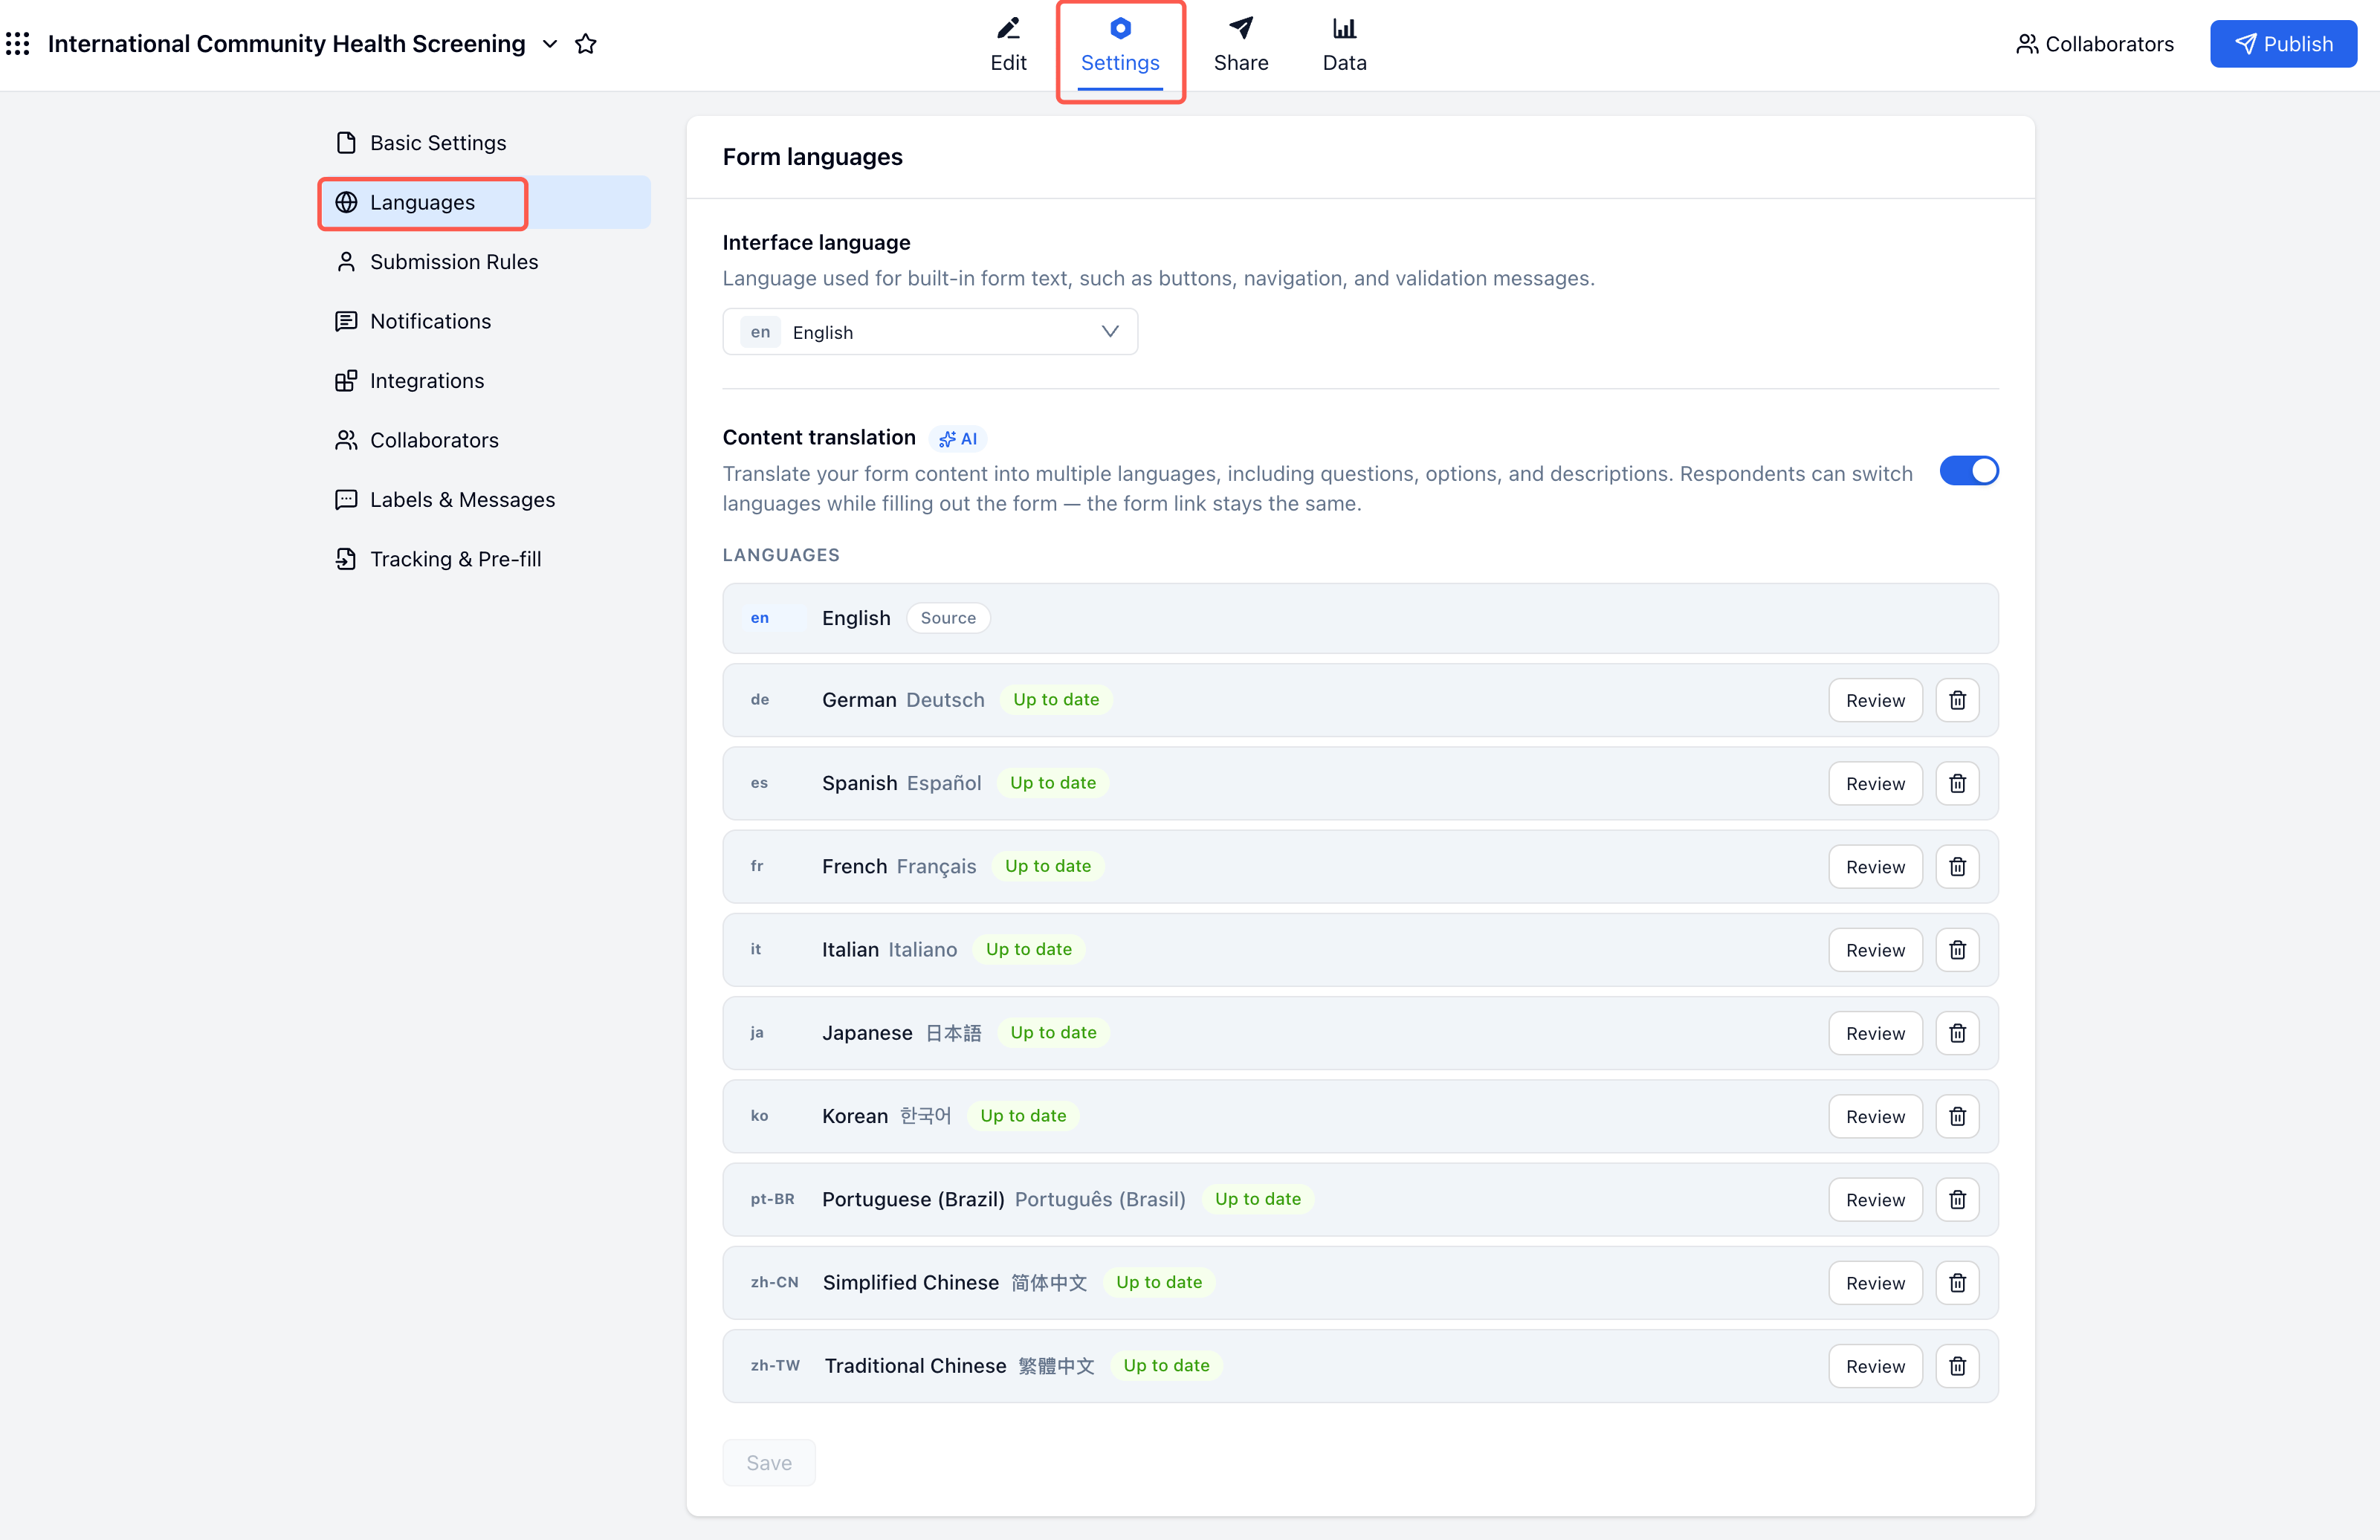Open Submission Rules settings
The image size is (2380, 1540).
[484, 262]
